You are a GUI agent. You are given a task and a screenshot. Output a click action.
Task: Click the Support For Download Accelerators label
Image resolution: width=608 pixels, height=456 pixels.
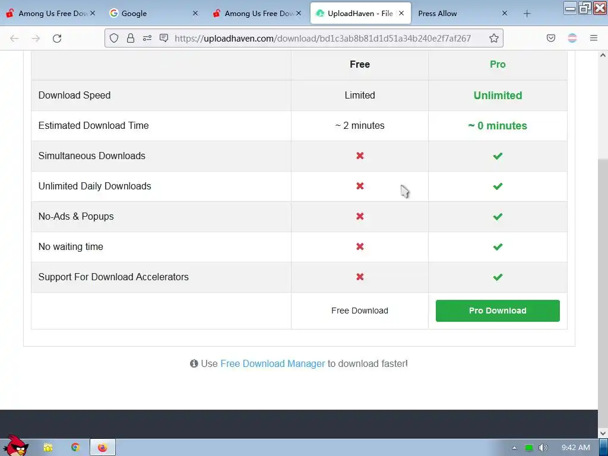pyautogui.click(x=113, y=277)
